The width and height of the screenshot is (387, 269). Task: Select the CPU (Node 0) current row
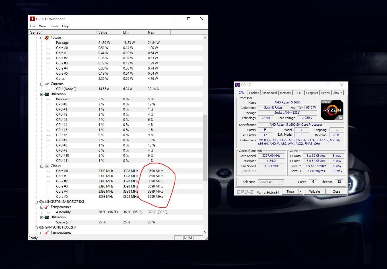coord(129,89)
